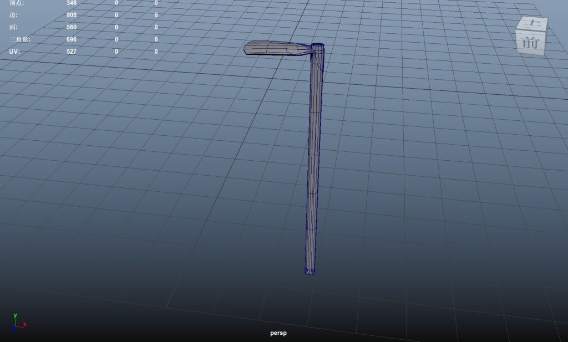Click the face count value 560
The width and height of the screenshot is (568, 342).
[x=72, y=27]
